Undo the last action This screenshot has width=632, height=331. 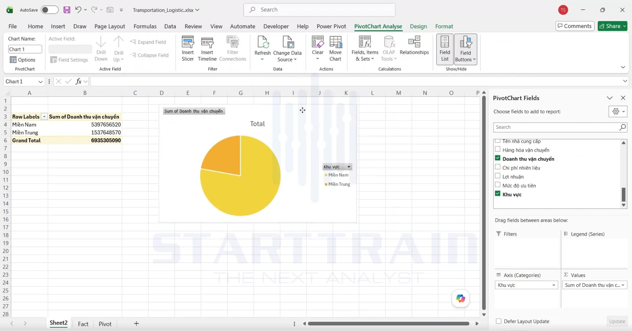78,10
